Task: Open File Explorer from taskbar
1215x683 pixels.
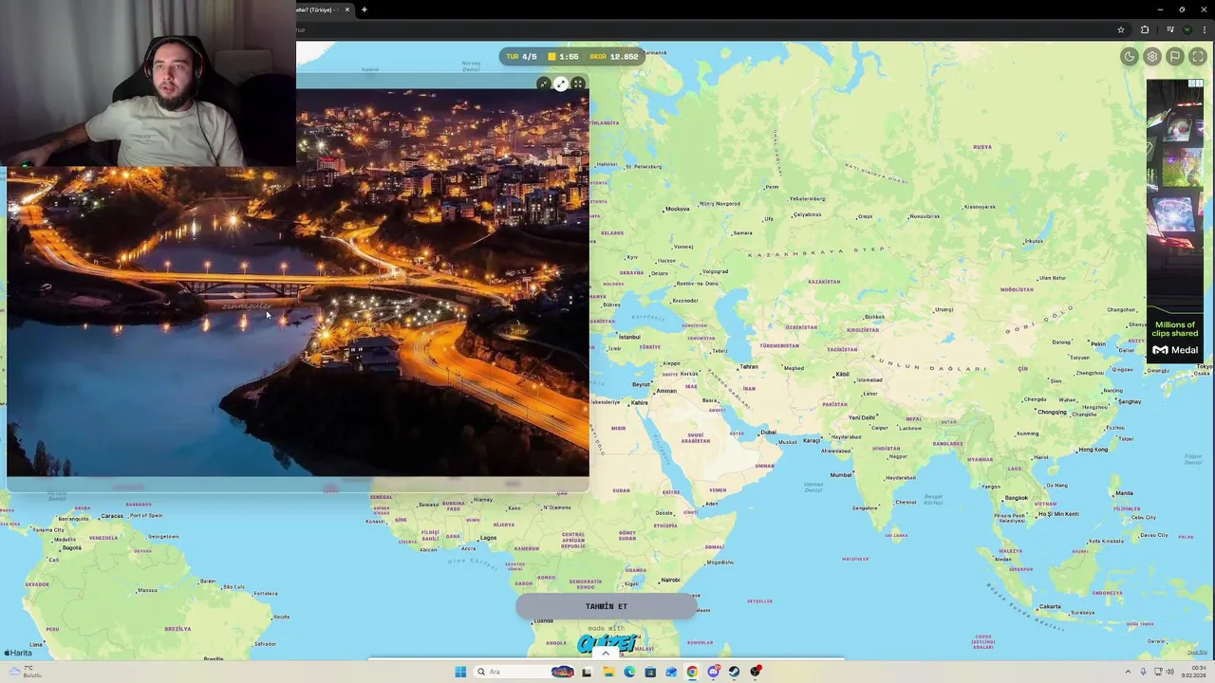Action: (x=608, y=672)
